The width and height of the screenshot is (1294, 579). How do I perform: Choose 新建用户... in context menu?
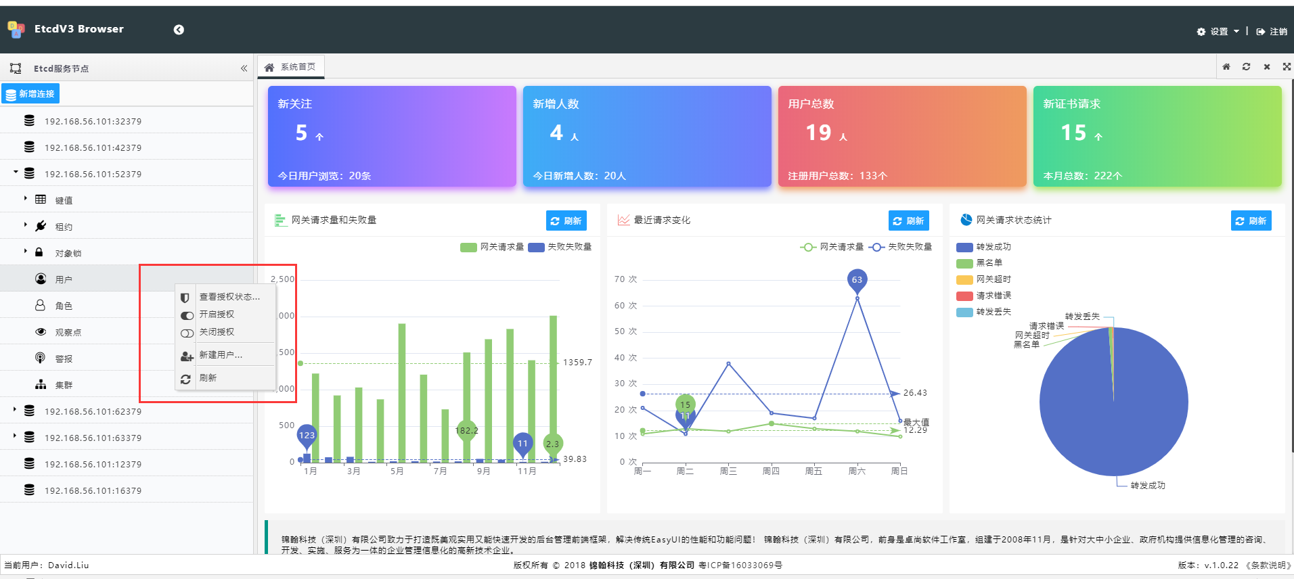(225, 355)
